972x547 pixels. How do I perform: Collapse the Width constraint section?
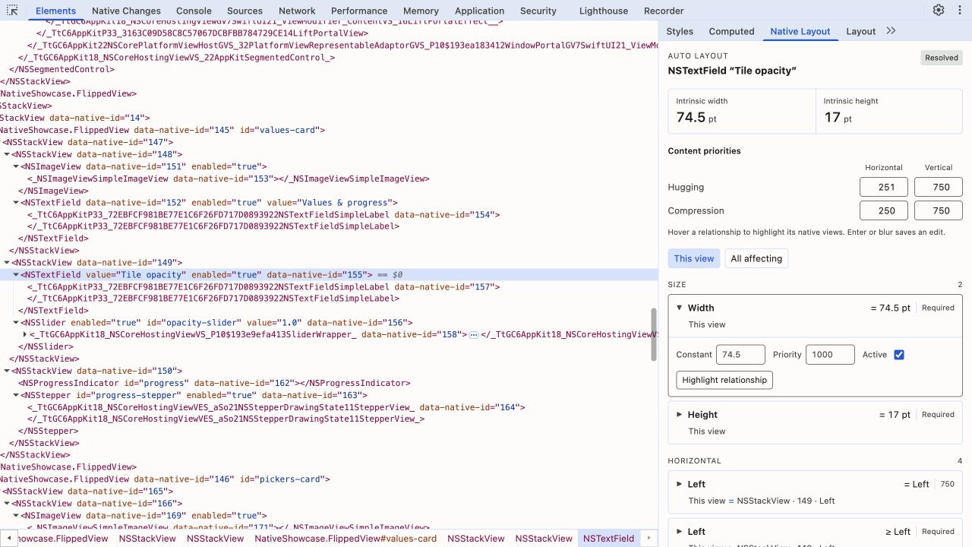click(x=680, y=308)
